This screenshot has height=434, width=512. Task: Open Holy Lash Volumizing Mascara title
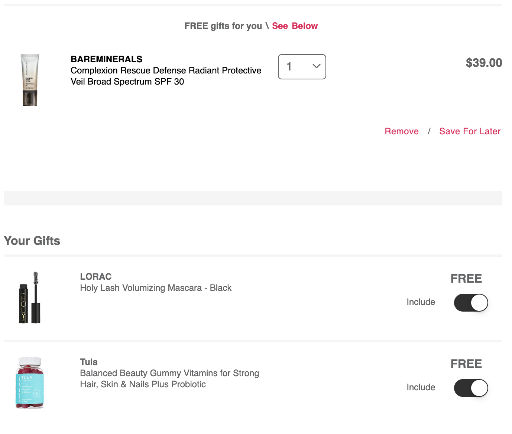(156, 288)
